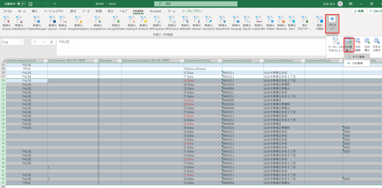The height and width of the screenshot is (188, 382).
Task: Click the Access data source icon
Action: 6,19
